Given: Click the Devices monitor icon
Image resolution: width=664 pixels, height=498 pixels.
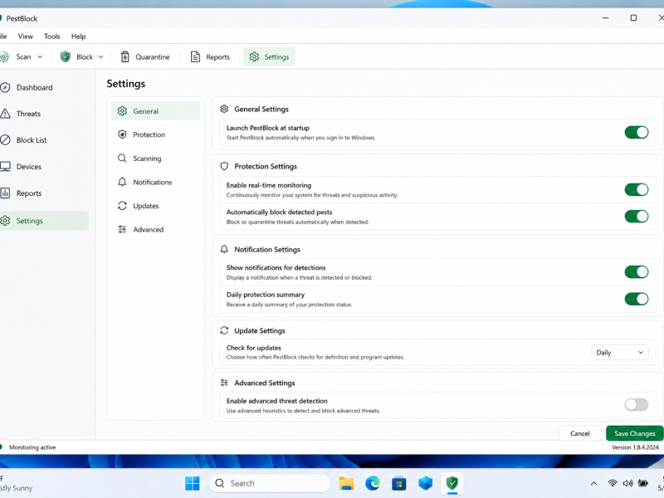Looking at the screenshot, I should coord(5,167).
